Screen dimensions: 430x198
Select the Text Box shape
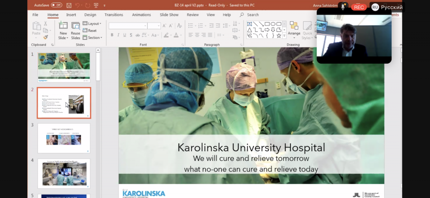click(249, 24)
